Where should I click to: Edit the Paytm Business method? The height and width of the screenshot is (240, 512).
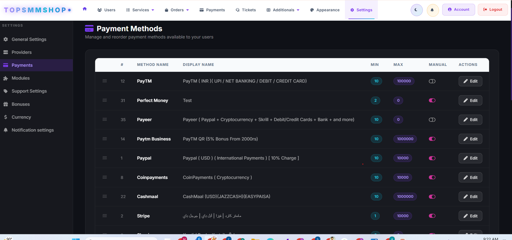470,139
